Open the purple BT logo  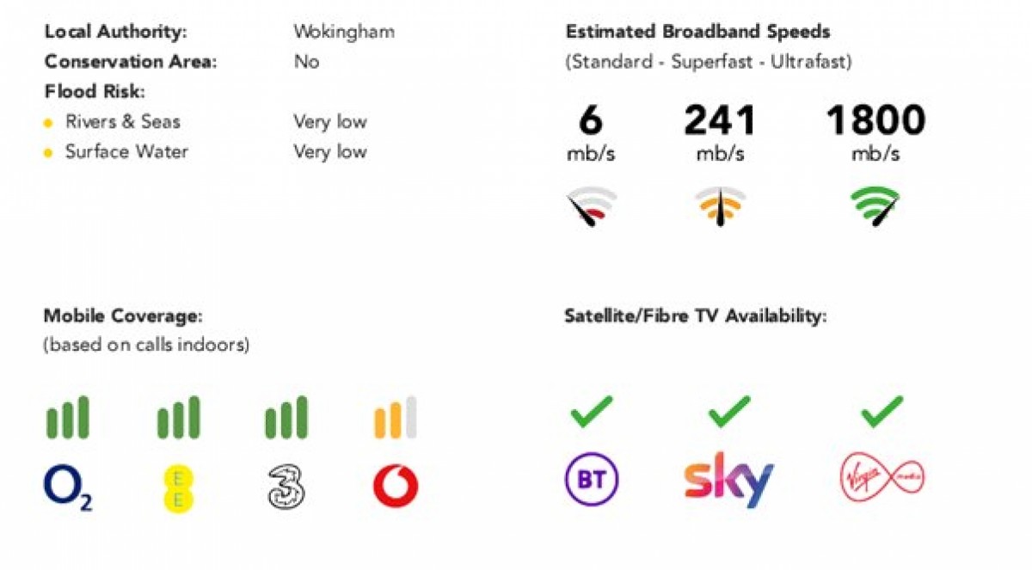click(x=592, y=479)
